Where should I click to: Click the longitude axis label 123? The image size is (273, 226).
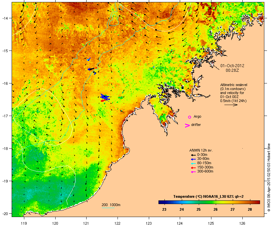coord(149,223)
